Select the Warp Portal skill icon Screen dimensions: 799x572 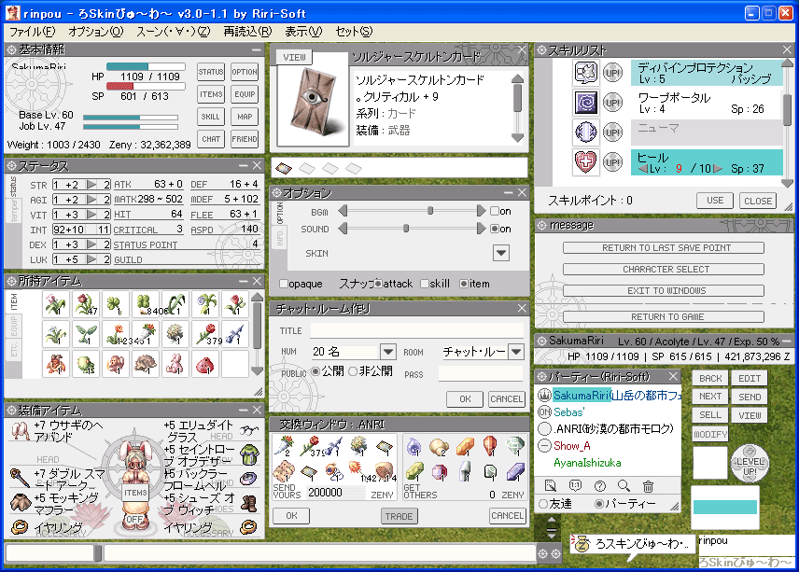click(x=585, y=103)
